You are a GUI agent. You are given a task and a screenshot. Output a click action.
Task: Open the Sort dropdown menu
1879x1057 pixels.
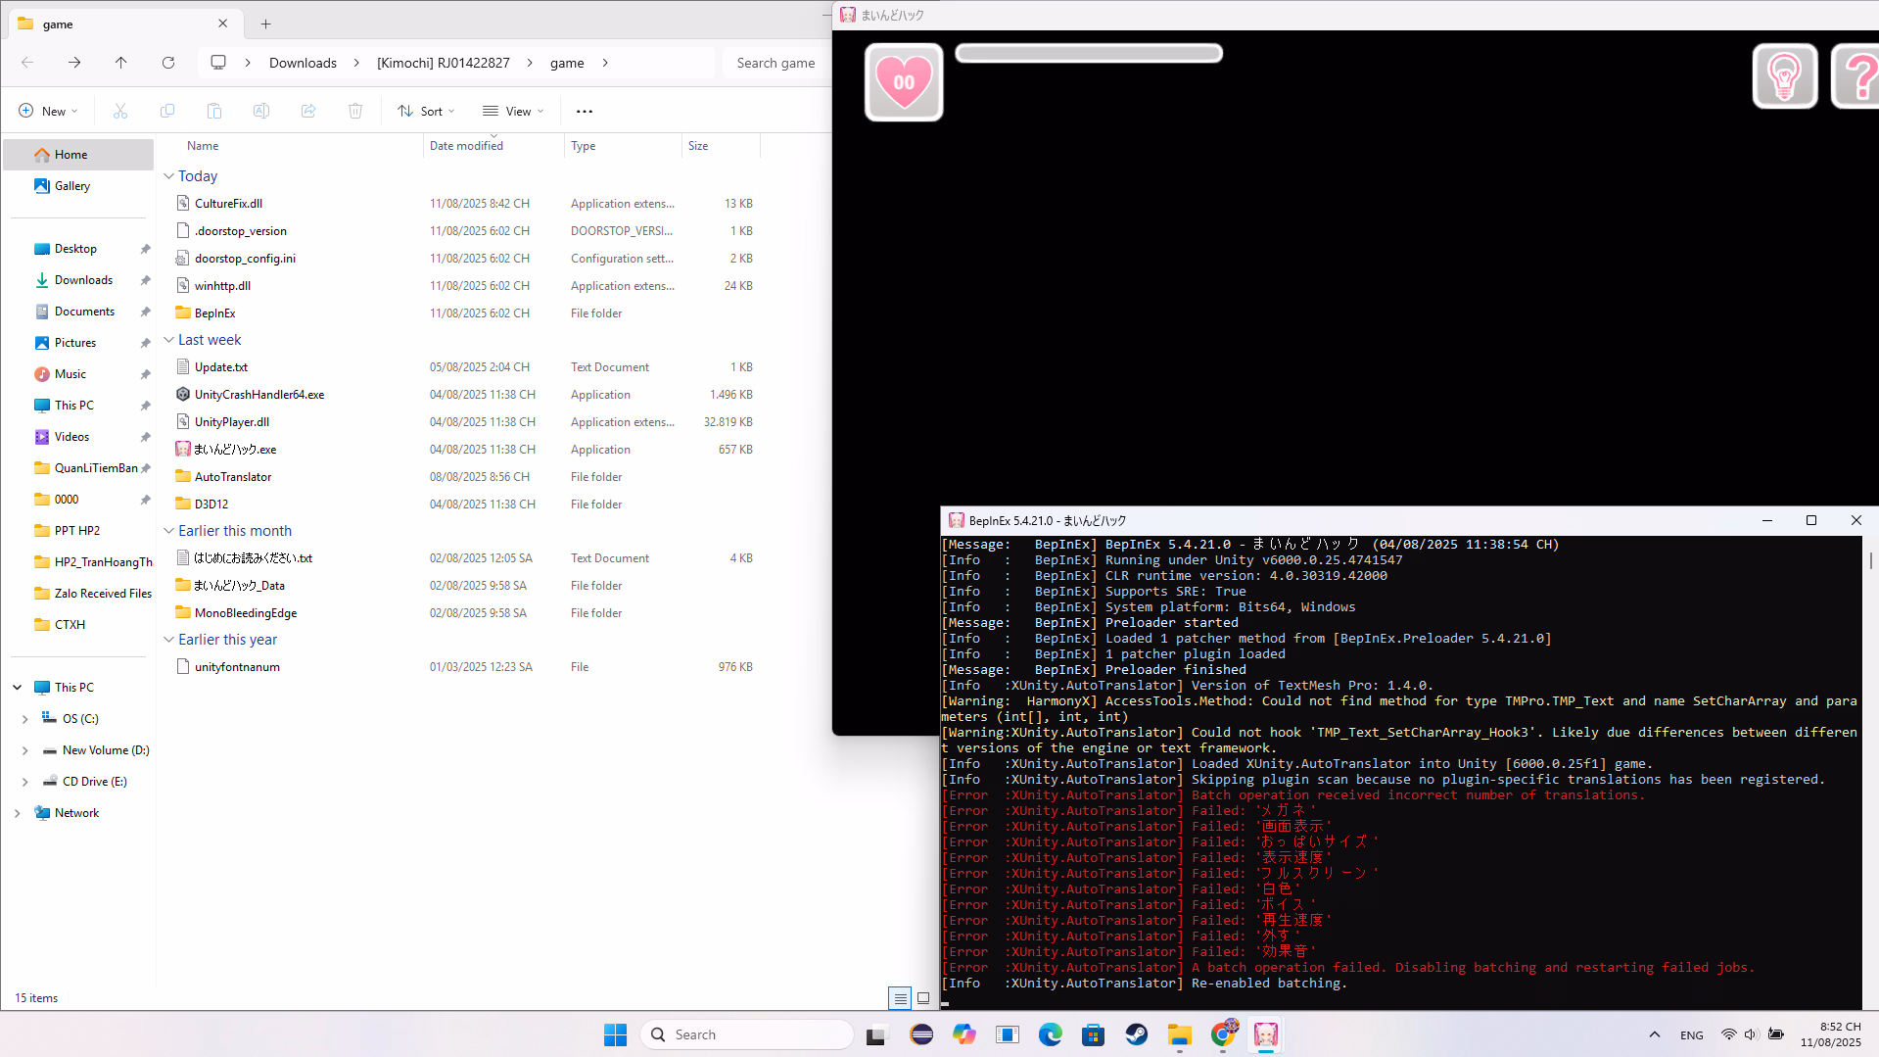[426, 112]
